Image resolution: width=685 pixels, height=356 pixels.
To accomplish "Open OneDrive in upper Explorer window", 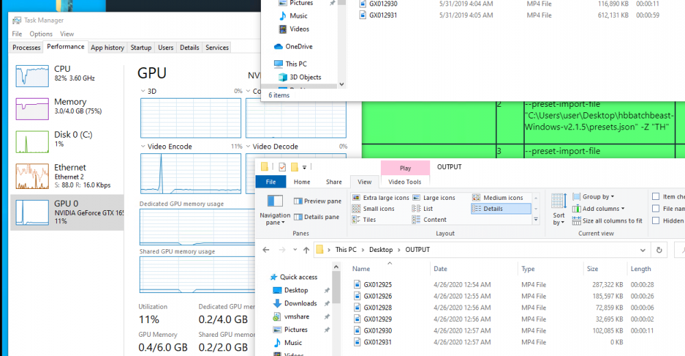I will [299, 47].
